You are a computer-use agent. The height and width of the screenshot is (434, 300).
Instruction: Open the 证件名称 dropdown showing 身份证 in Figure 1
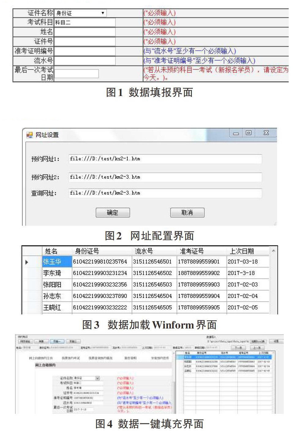point(81,13)
